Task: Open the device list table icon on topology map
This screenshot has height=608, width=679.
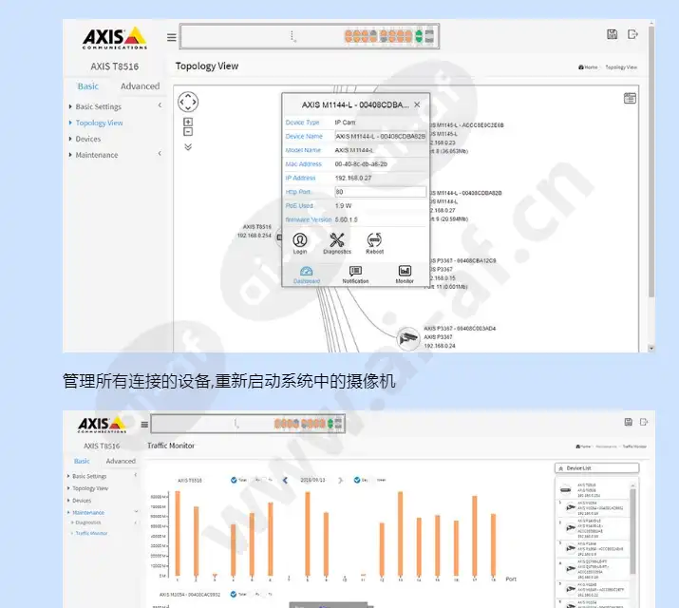Action: (630, 98)
